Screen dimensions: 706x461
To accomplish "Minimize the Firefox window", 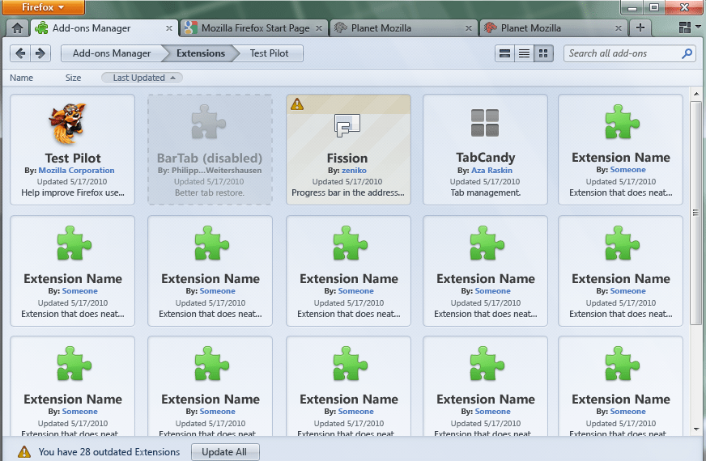I will point(632,7).
